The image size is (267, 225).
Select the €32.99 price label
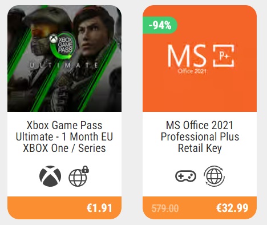coord(232,208)
